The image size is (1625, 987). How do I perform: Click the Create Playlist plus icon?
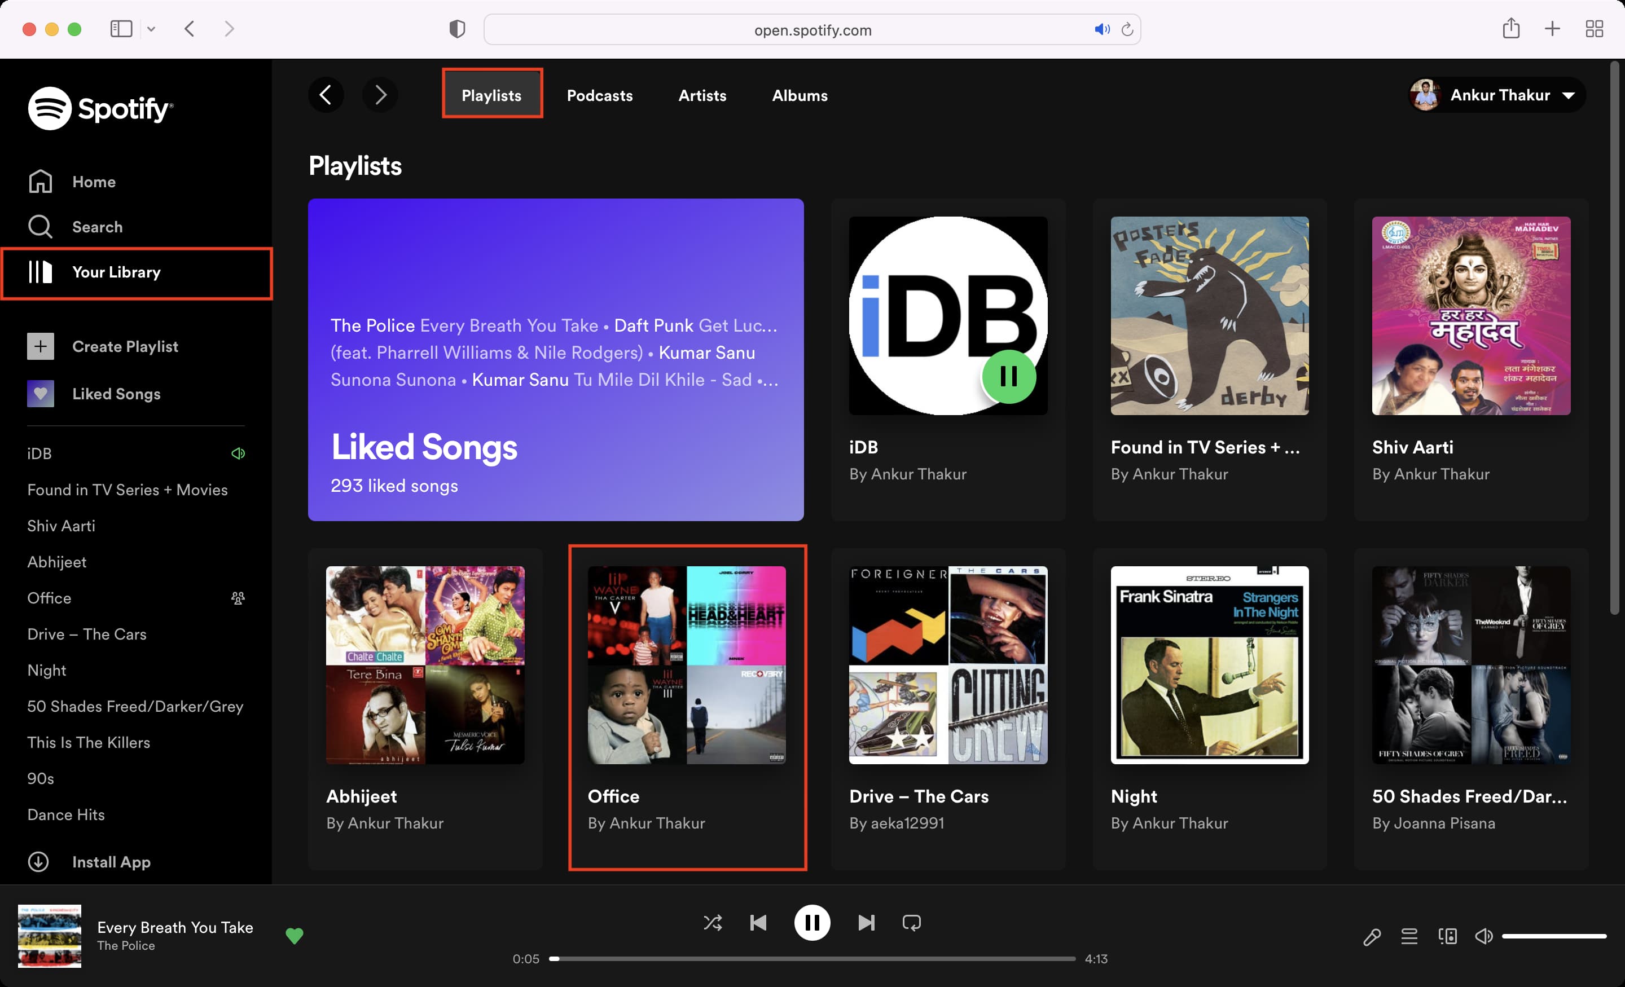pyautogui.click(x=40, y=346)
